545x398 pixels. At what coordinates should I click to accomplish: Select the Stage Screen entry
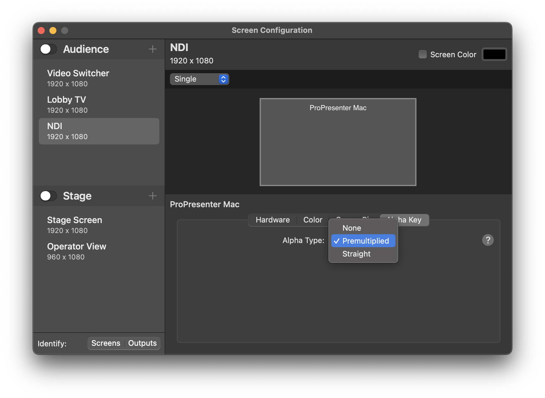point(99,225)
